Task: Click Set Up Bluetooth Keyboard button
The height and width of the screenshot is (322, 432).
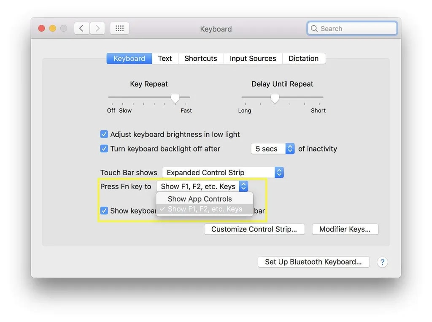Action: click(313, 262)
